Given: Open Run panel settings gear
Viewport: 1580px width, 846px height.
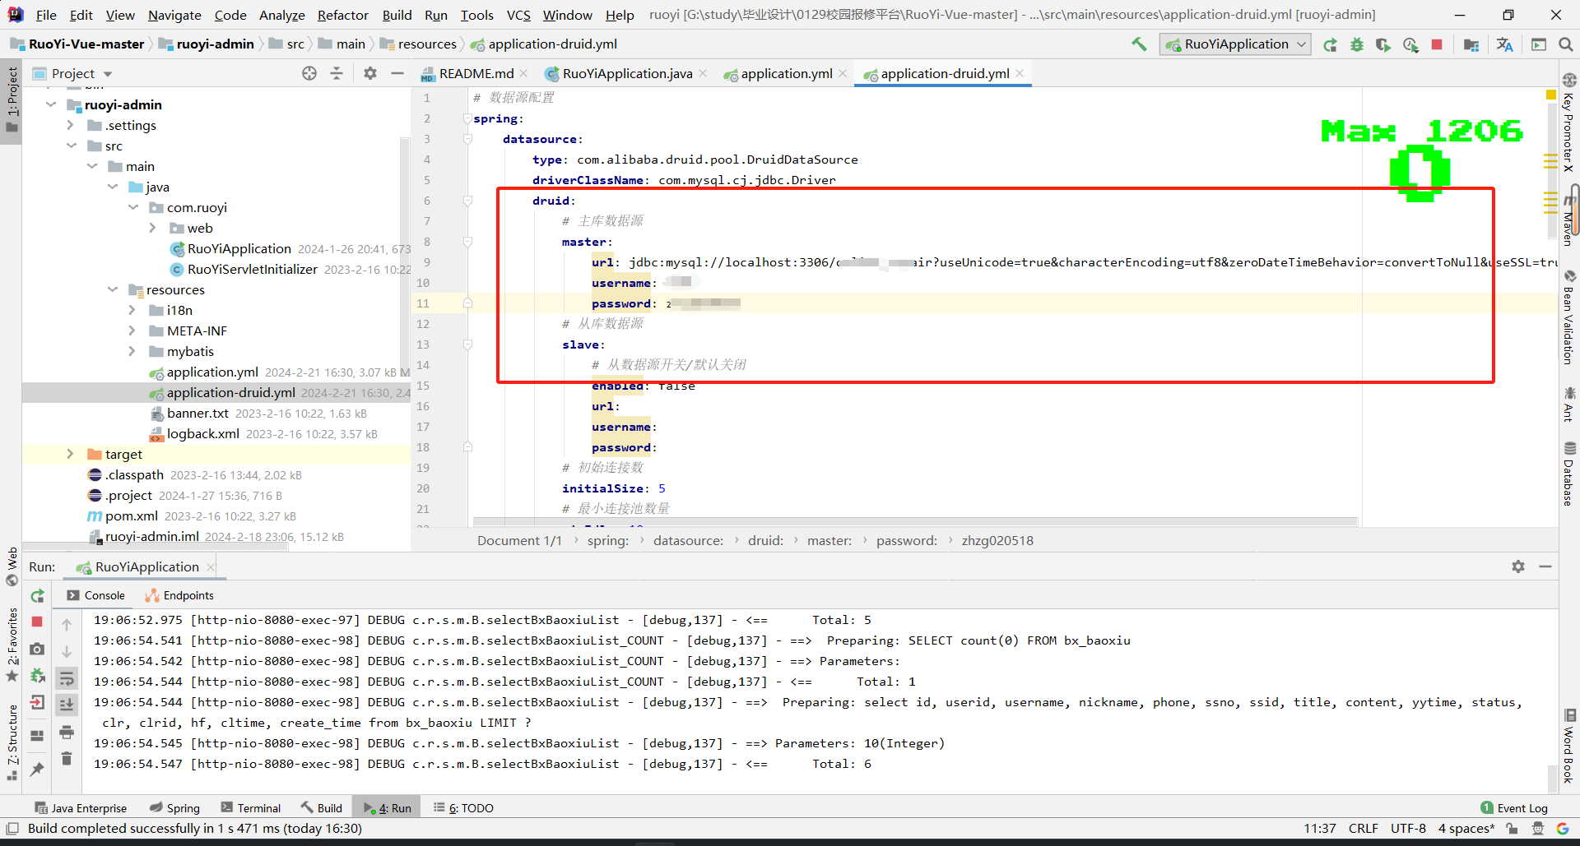Looking at the screenshot, I should pyautogui.click(x=1518, y=566).
